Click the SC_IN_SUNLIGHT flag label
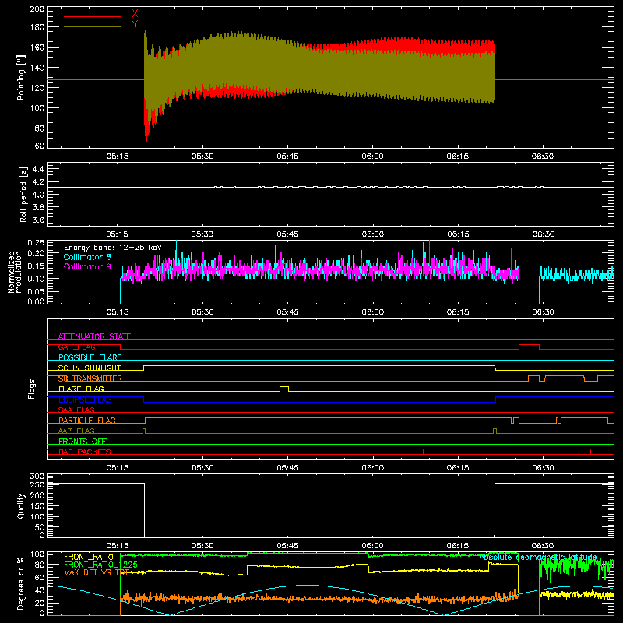 click(x=90, y=368)
